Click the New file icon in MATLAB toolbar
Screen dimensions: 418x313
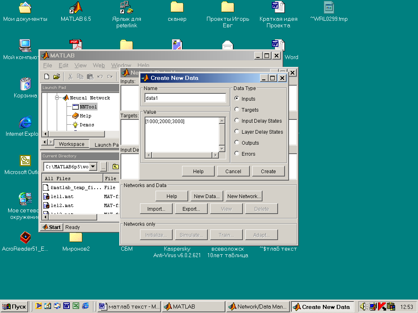tap(47, 77)
